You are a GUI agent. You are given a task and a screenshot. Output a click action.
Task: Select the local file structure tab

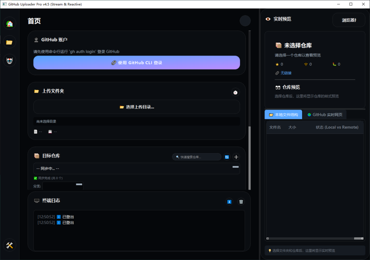click(283, 115)
